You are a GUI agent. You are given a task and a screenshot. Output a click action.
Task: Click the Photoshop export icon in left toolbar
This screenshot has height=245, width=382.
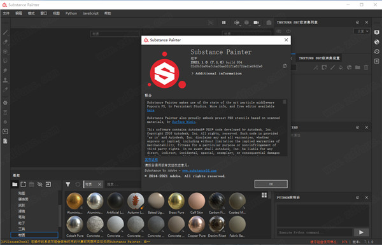(x=5, y=132)
